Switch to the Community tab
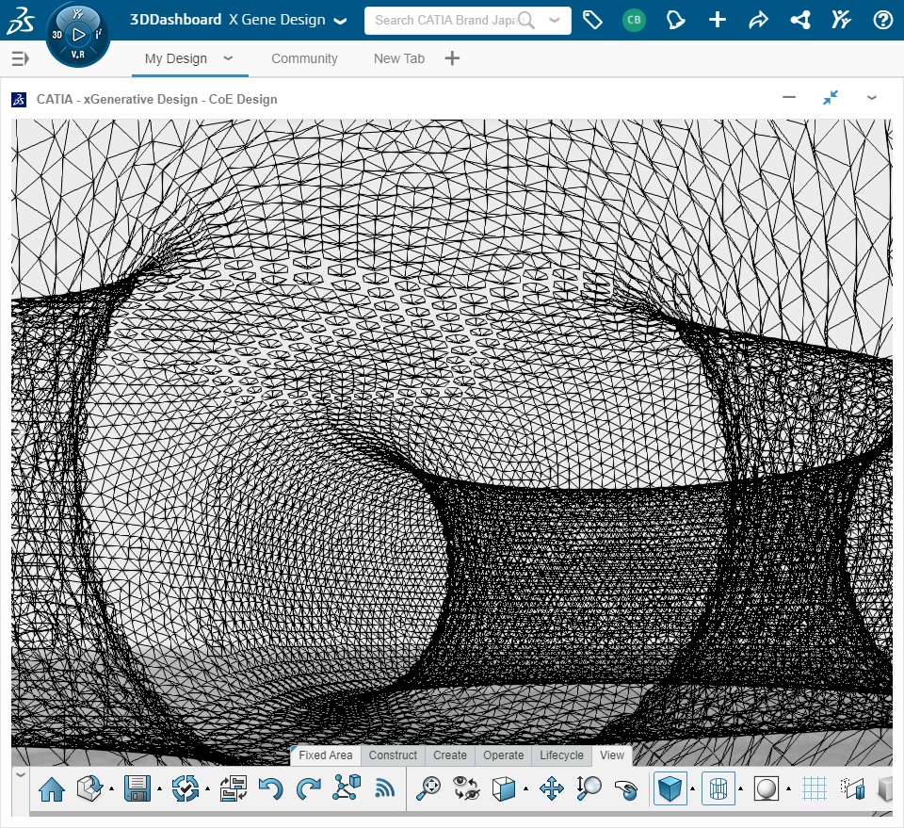The width and height of the screenshot is (904, 828). coord(304,58)
